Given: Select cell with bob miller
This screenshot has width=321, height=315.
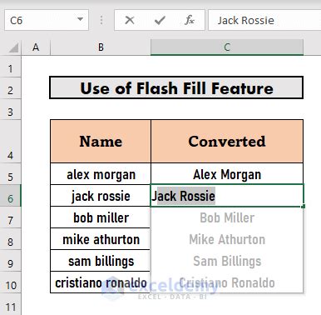Looking at the screenshot, I should (101, 217).
